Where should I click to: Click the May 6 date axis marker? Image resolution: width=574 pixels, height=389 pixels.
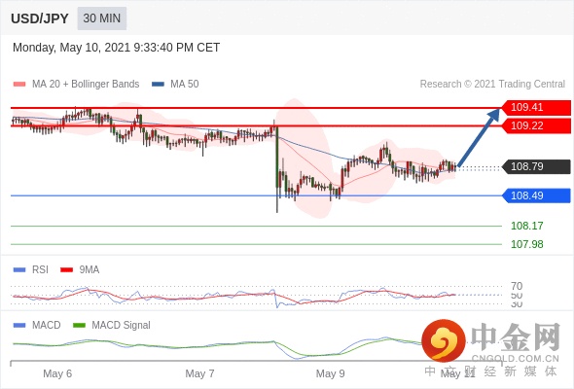57,373
